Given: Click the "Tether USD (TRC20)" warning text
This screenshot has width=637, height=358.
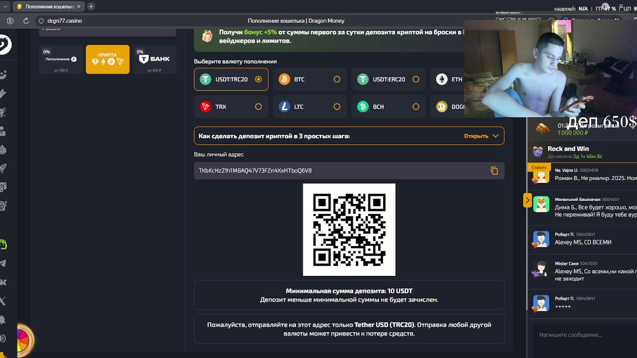Looking at the screenshot, I should 384,325.
